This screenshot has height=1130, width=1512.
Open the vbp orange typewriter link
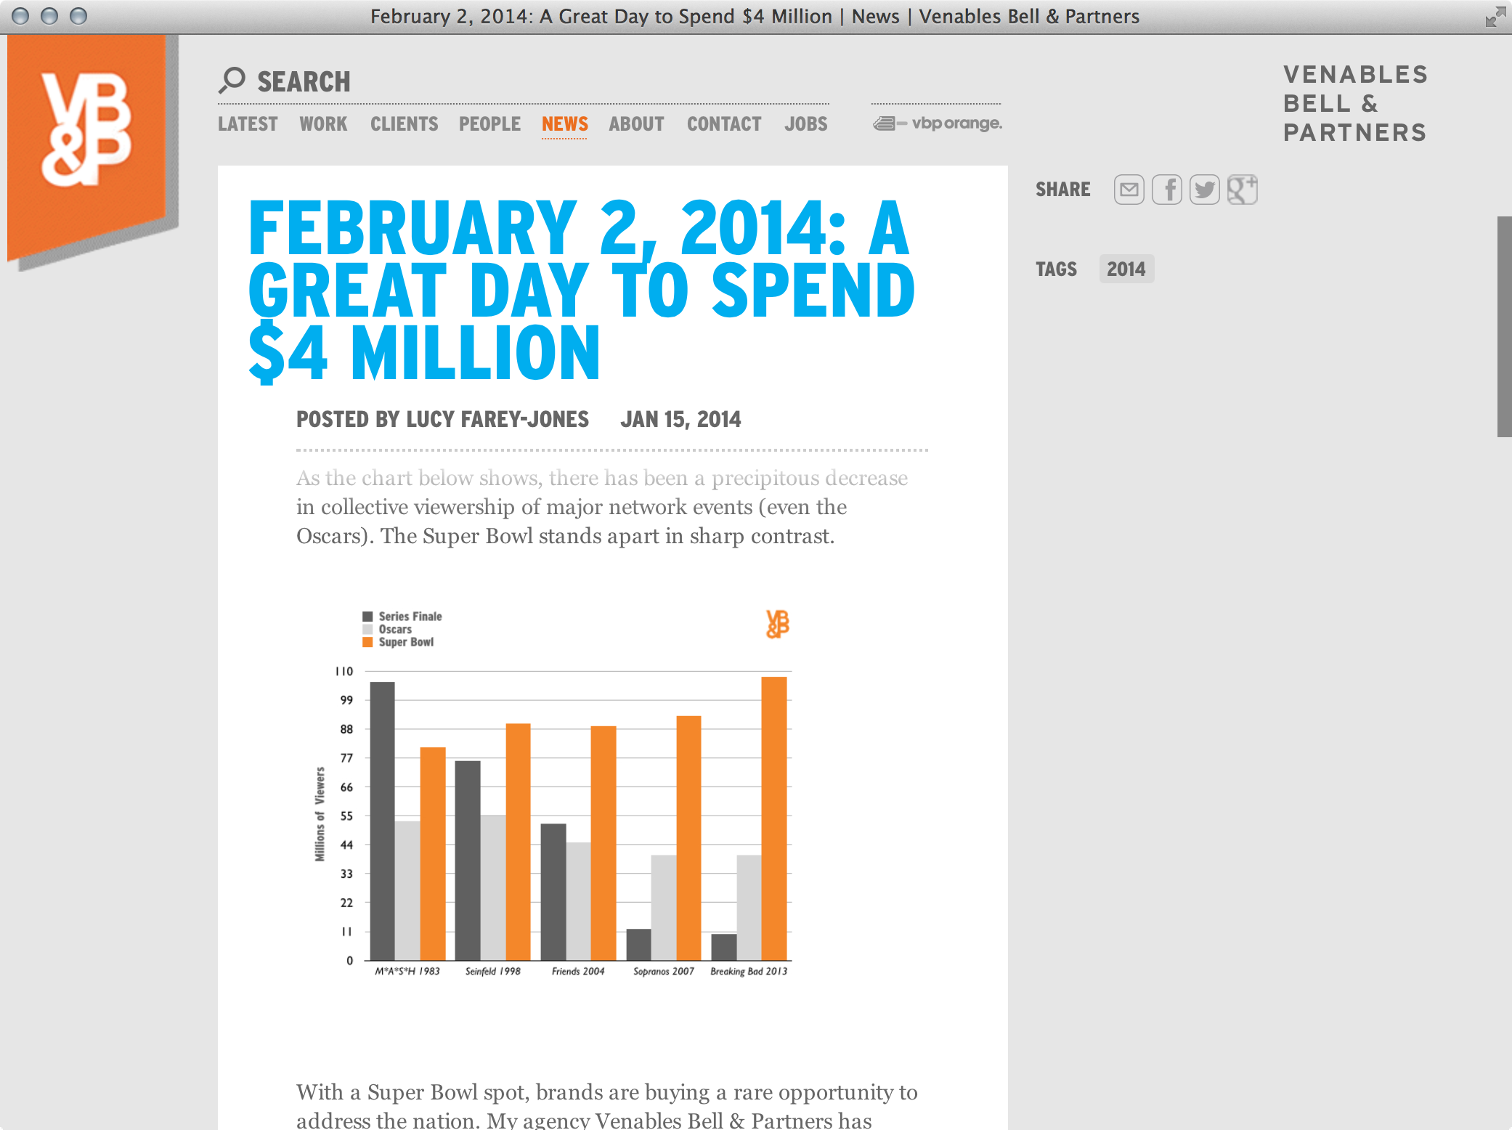click(937, 123)
